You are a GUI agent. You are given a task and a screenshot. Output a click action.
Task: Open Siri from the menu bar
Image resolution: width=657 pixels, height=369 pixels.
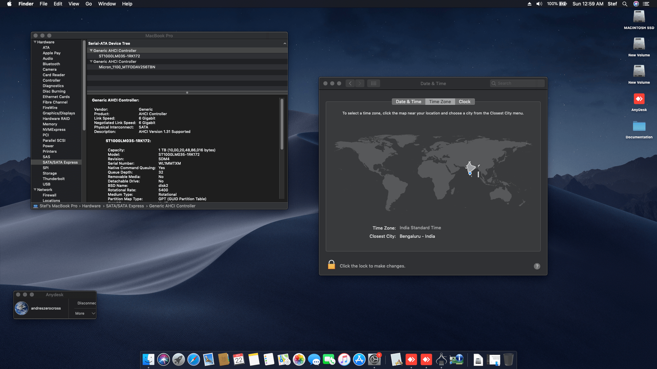tap(636, 4)
